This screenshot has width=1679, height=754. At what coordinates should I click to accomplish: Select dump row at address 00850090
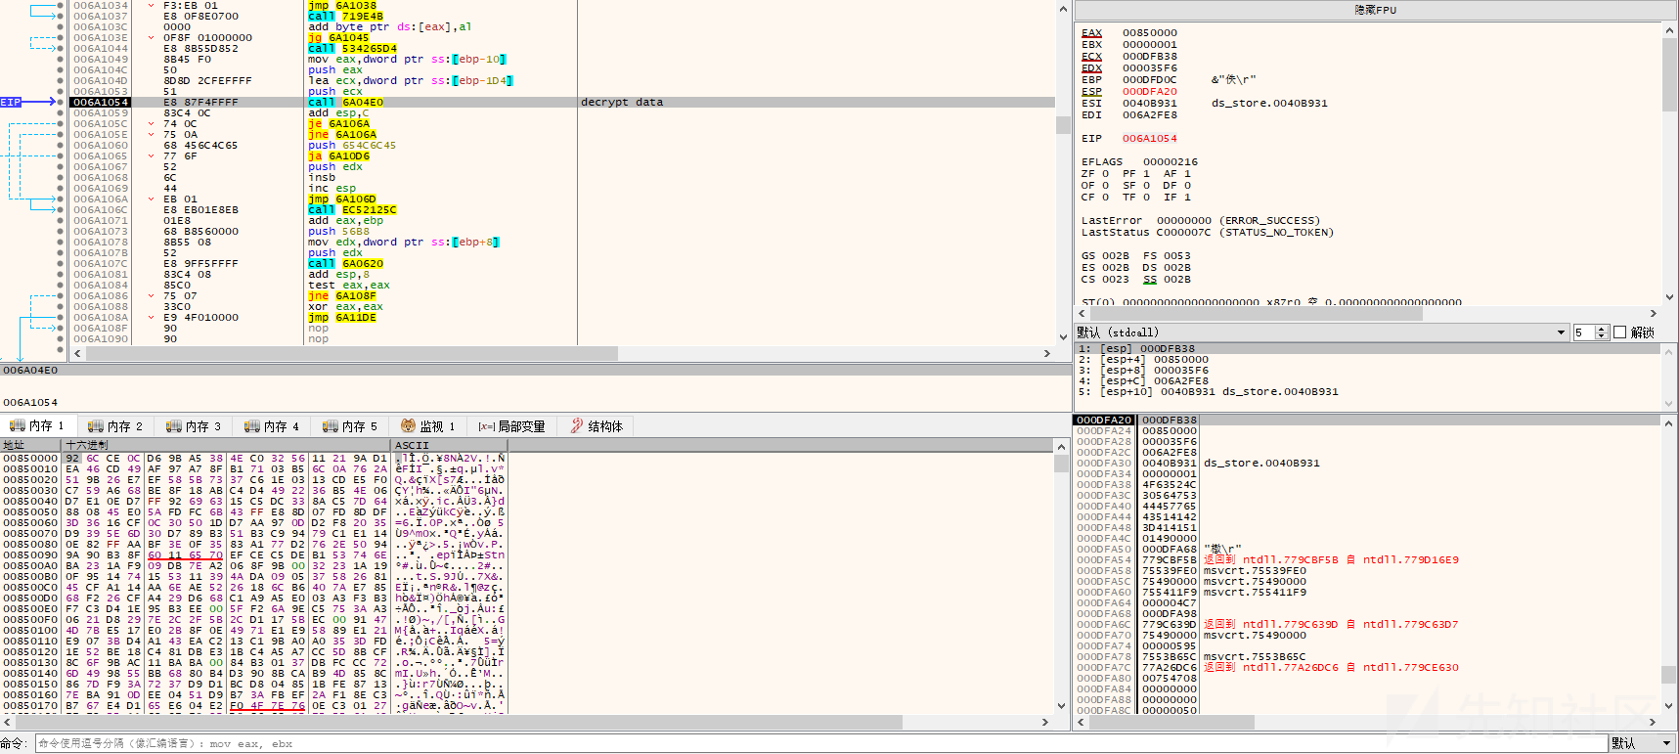tap(254, 554)
